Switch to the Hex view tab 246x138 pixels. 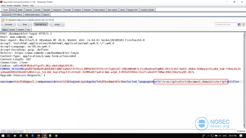(x=28, y=30)
